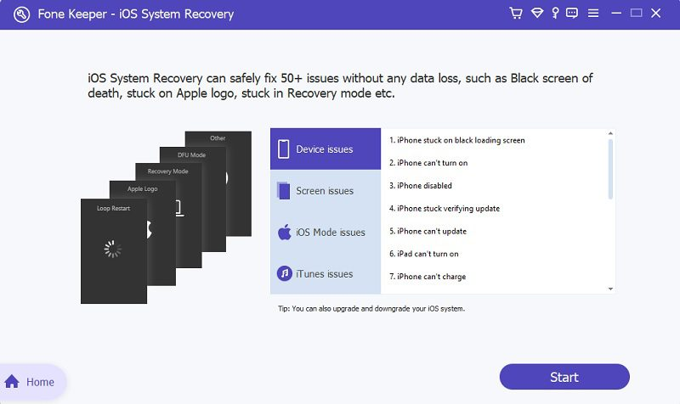
Task: Minimize the Fone Keeper window
Action: (614, 14)
